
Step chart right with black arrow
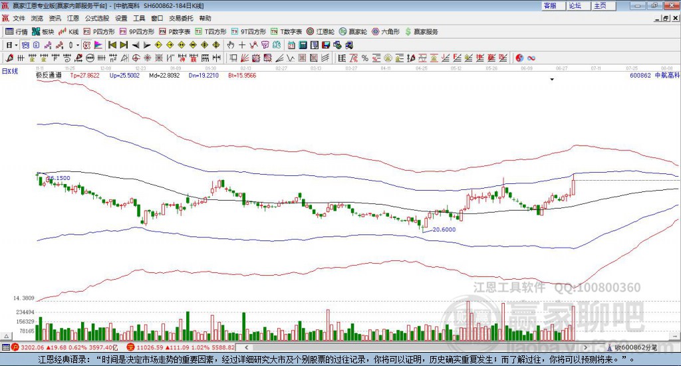pos(147,45)
